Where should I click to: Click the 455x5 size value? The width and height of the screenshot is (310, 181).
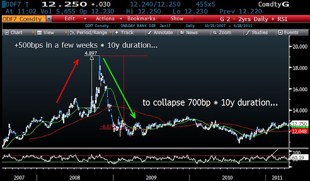click(x=205, y=4)
